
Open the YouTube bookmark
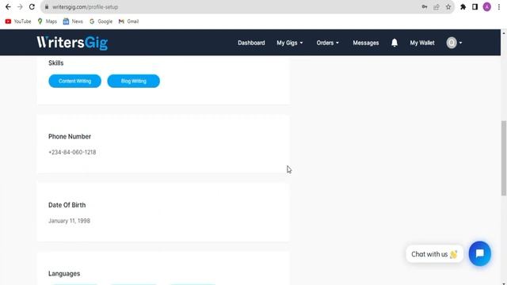pos(18,21)
